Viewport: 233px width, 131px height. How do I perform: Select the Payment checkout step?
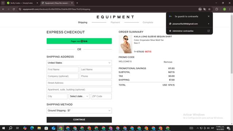pyautogui.click(x=115, y=23)
